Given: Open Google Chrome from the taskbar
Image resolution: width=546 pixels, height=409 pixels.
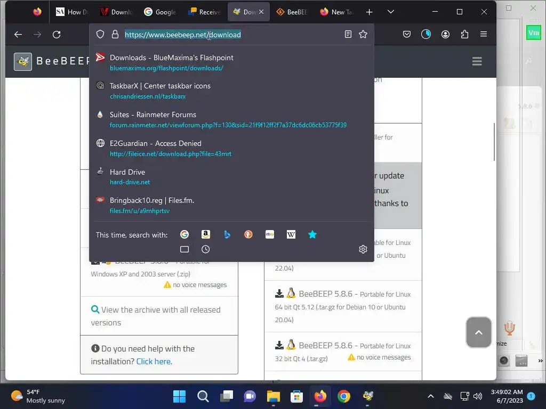Looking at the screenshot, I should click(x=344, y=396).
